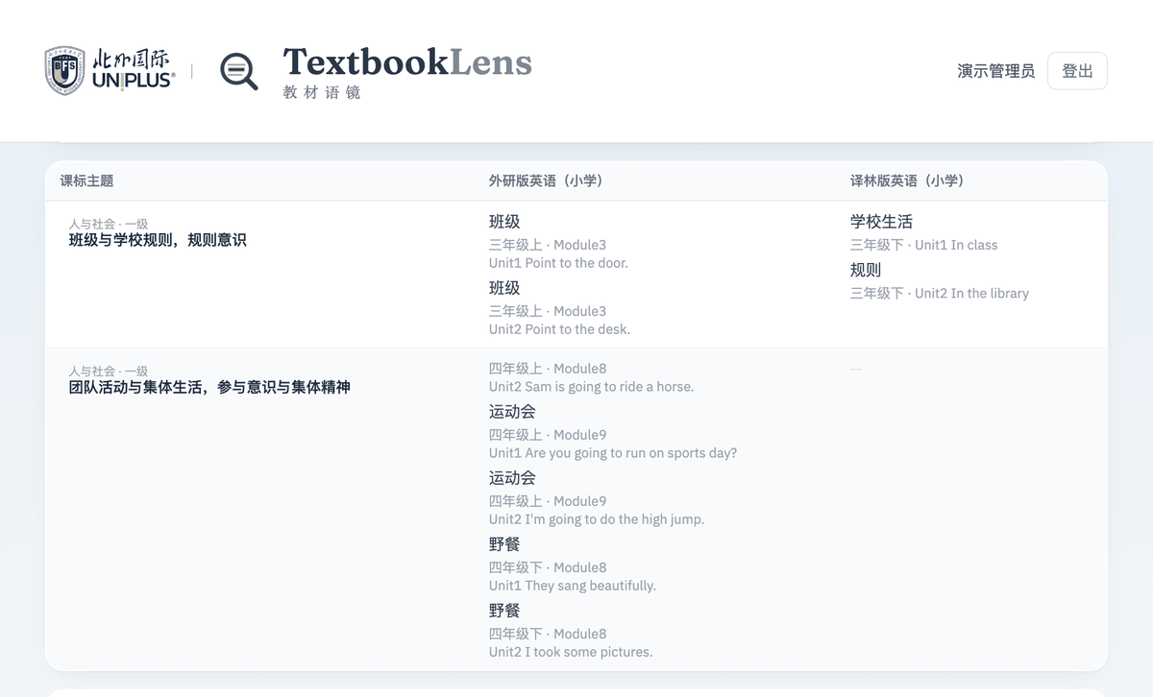The width and height of the screenshot is (1153, 697).
Task: Select the 译林版英语（小学） column header
Action: click(907, 180)
